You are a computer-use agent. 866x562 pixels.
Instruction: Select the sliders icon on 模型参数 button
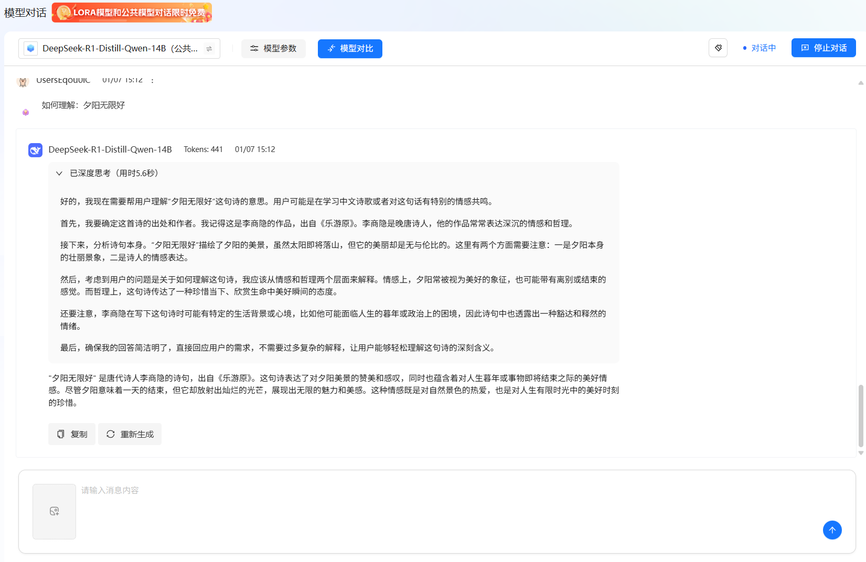(254, 48)
